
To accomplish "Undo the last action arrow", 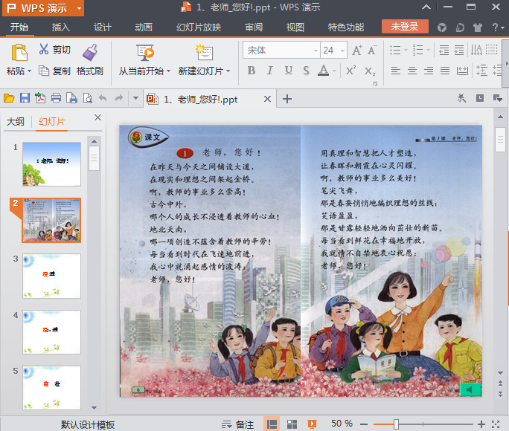I will [103, 98].
